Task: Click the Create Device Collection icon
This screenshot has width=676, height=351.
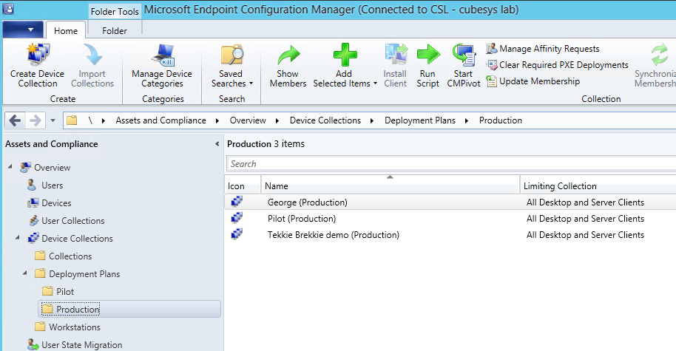Action: [x=37, y=56]
